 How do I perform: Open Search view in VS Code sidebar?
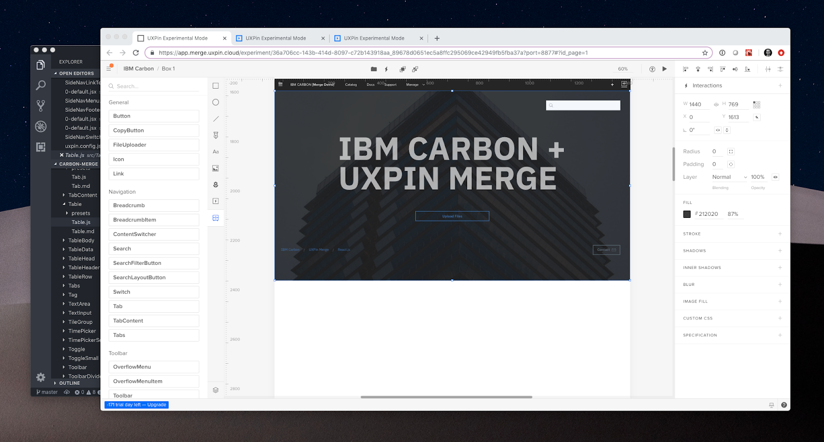tap(41, 86)
